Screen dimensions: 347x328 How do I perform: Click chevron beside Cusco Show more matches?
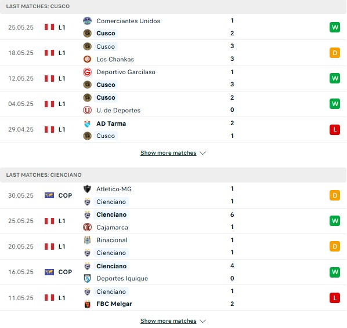tap(203, 153)
